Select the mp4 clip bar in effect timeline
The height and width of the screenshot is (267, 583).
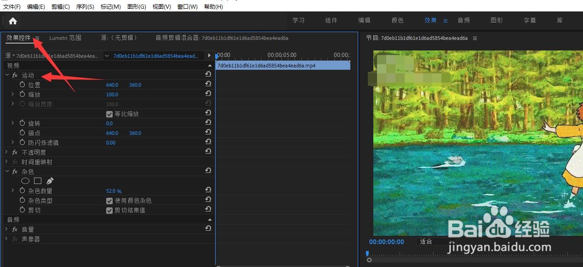(283, 66)
